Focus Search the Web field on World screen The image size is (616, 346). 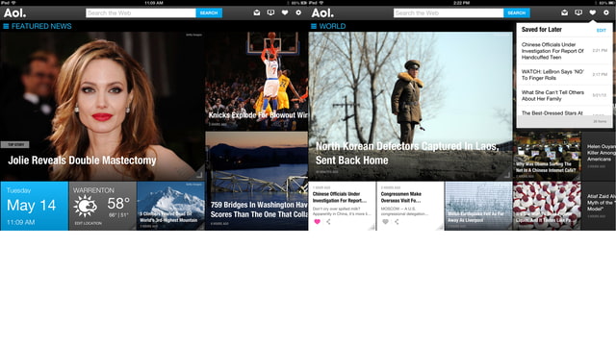pyautogui.click(x=449, y=12)
